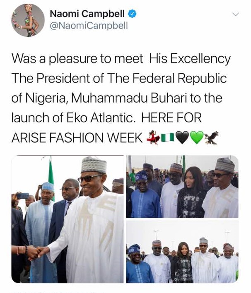Open the @NaomiCampbell handle link
Image resolution: width=251 pixels, height=293 pixels.
[89, 26]
